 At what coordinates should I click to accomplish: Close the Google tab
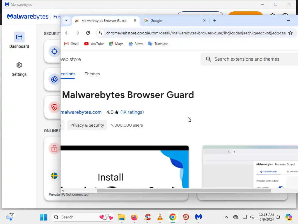[204, 20]
